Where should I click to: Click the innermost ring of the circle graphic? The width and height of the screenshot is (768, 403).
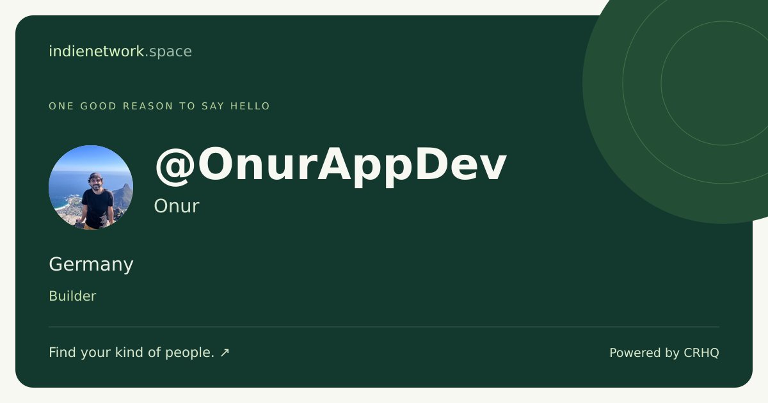click(x=723, y=83)
